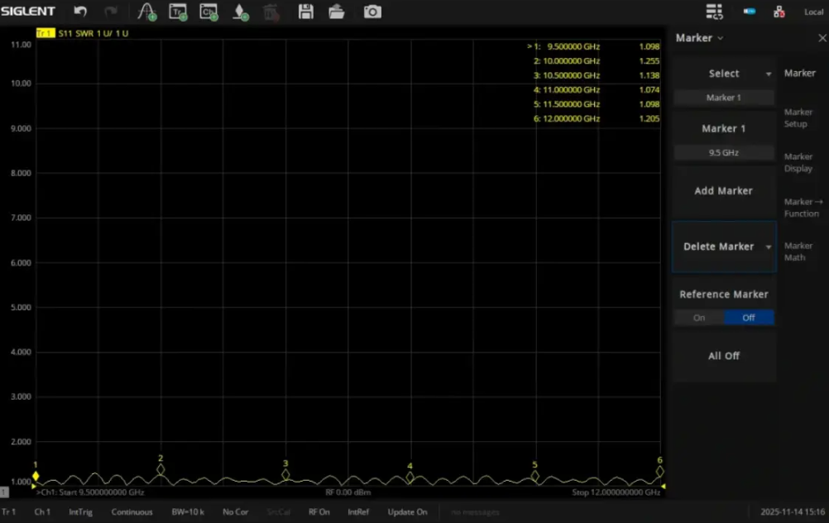Expand the Select marker dropdown
Viewport: 829px width, 523px height.
tap(768, 74)
